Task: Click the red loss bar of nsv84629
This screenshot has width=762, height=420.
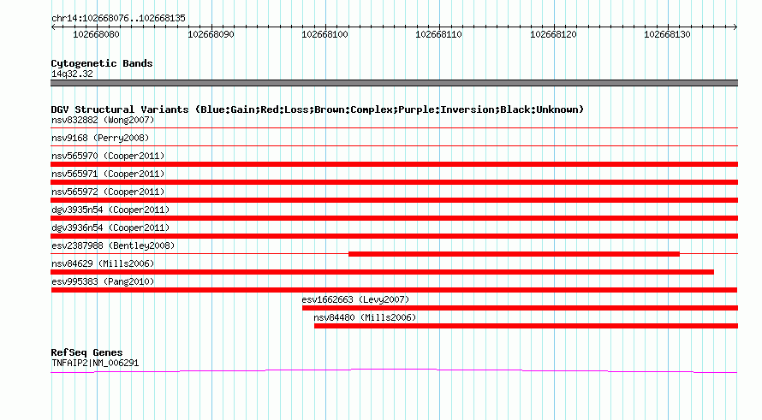Action: 382,272
